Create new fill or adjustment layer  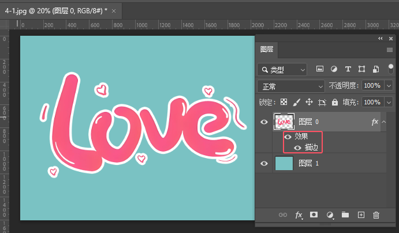(330, 215)
